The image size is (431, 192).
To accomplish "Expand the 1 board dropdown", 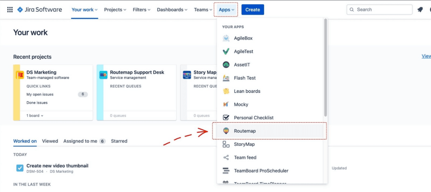I will click(x=35, y=116).
